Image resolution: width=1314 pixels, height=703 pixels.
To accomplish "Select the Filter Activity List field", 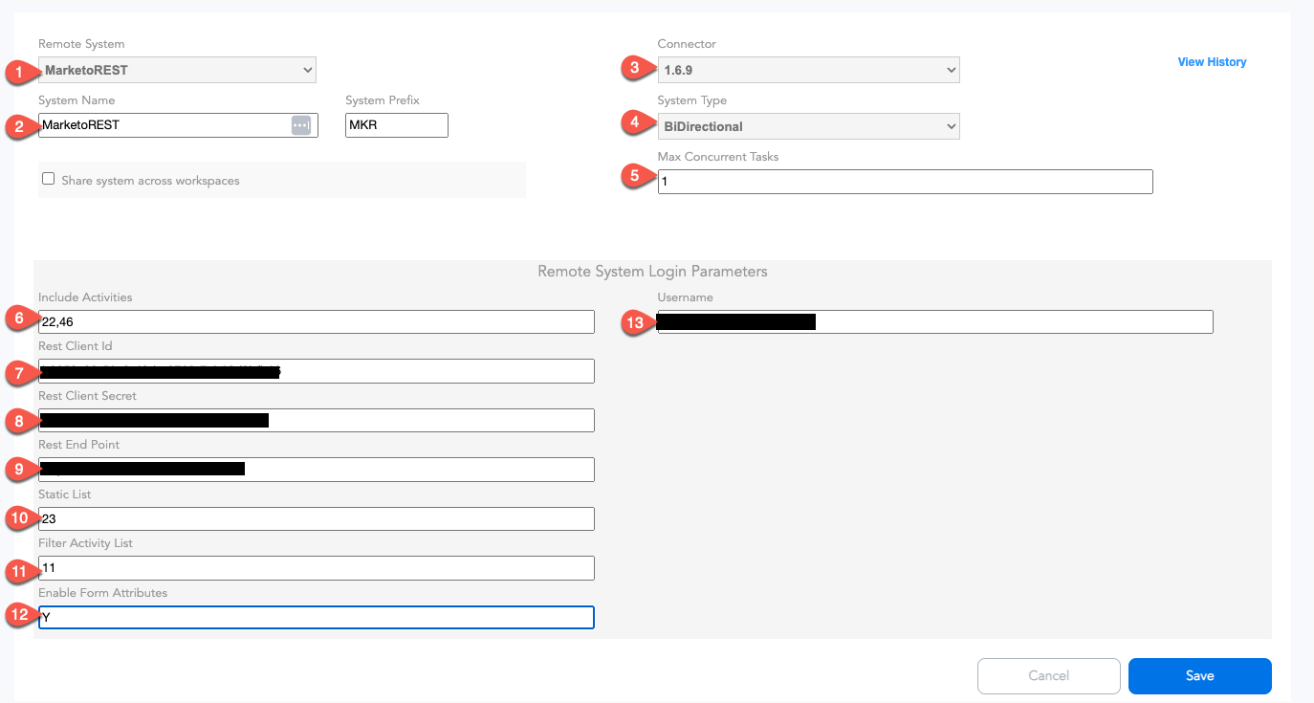I will tap(317, 568).
